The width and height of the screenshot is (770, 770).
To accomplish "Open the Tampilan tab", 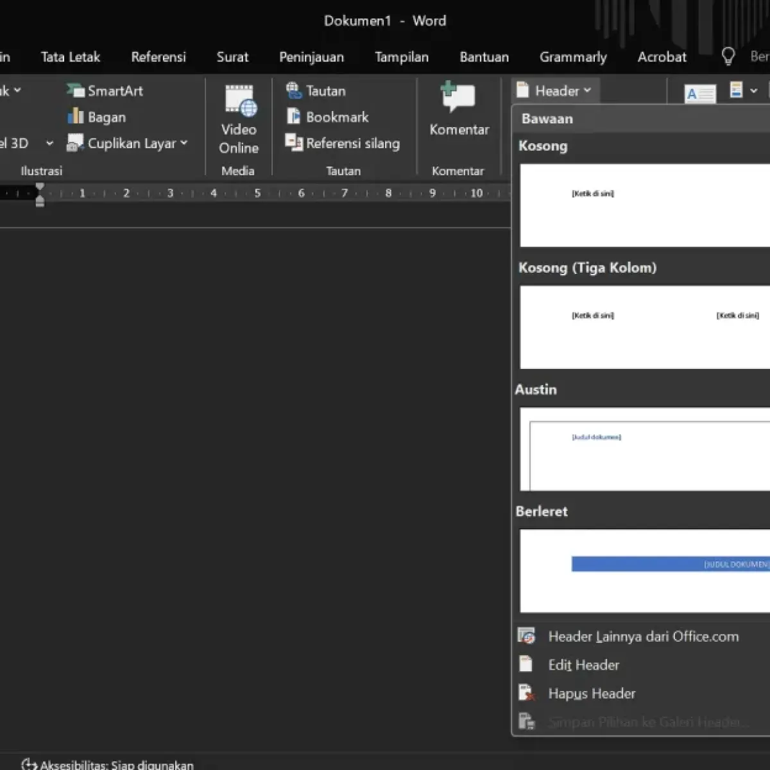I will click(402, 56).
